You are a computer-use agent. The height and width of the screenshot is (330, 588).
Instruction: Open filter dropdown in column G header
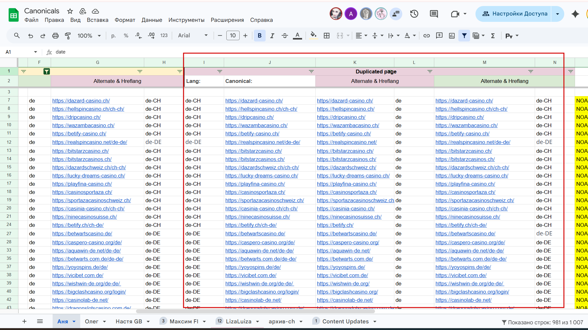pos(140,72)
